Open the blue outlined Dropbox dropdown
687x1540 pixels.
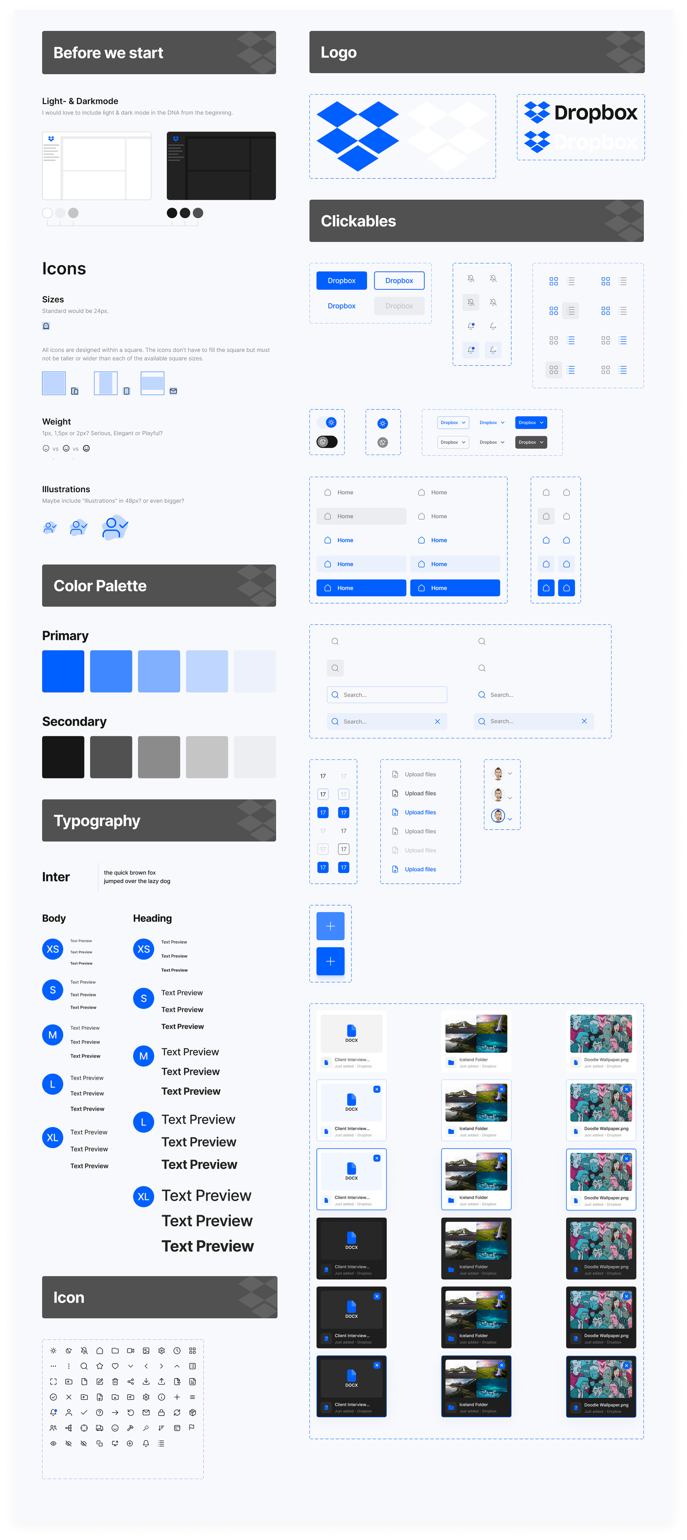[x=453, y=423]
